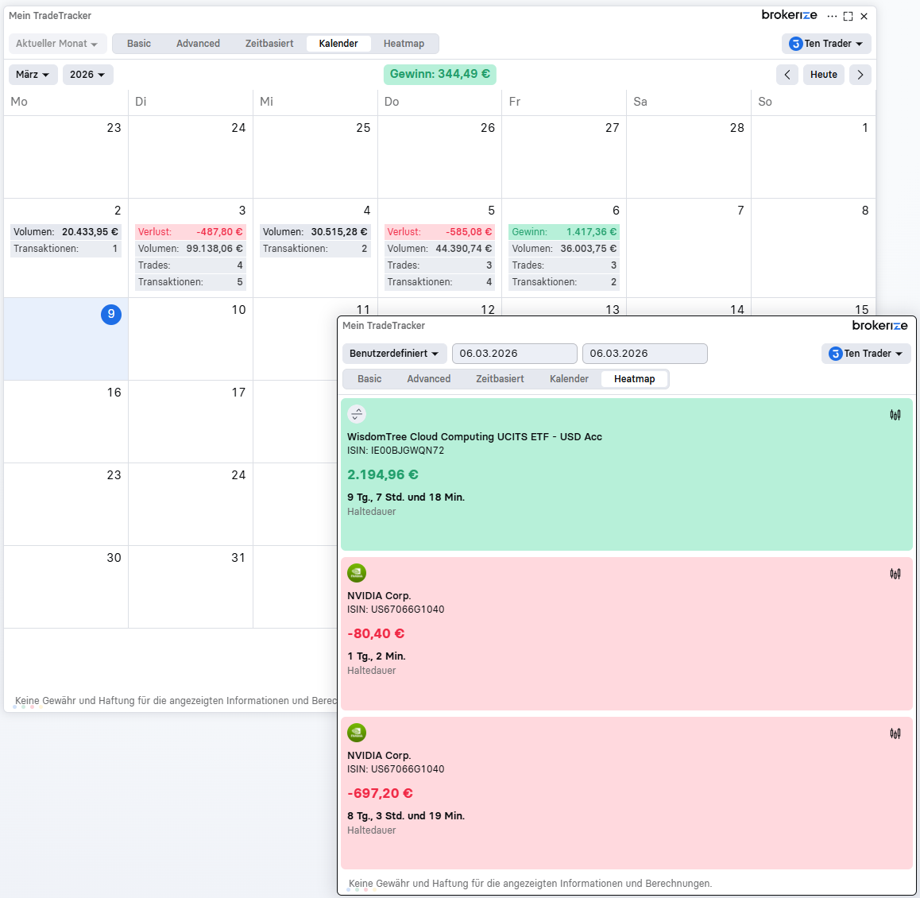Screen dimensions: 920x898
Task: Switch to the Zeitbasiert tab in main widget
Action: [269, 44]
